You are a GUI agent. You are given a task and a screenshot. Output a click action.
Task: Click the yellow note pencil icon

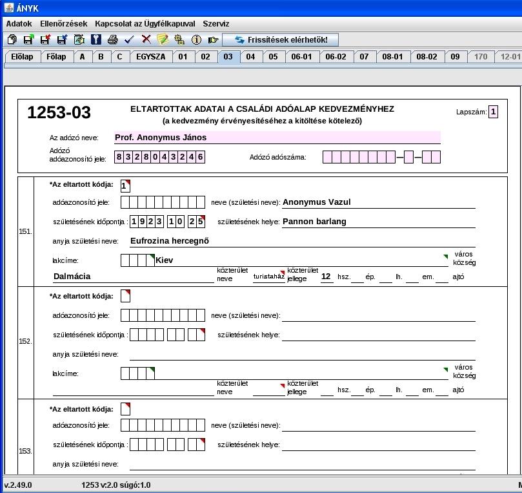point(163,39)
